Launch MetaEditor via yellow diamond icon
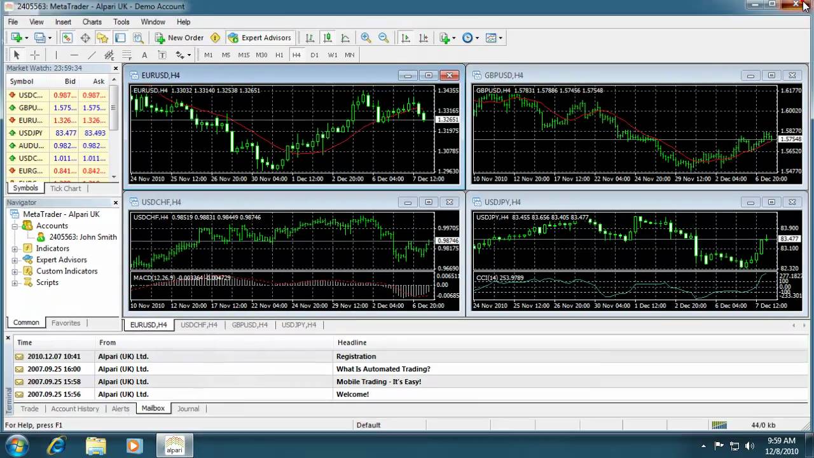 pos(215,38)
